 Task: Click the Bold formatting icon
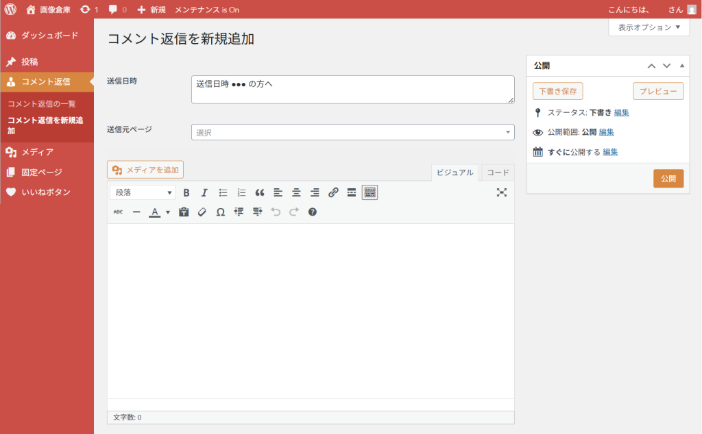click(x=186, y=192)
